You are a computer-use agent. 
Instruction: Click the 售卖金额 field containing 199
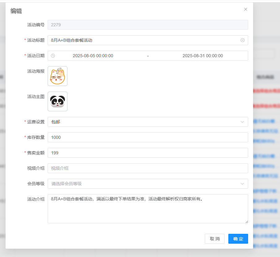coord(148,153)
